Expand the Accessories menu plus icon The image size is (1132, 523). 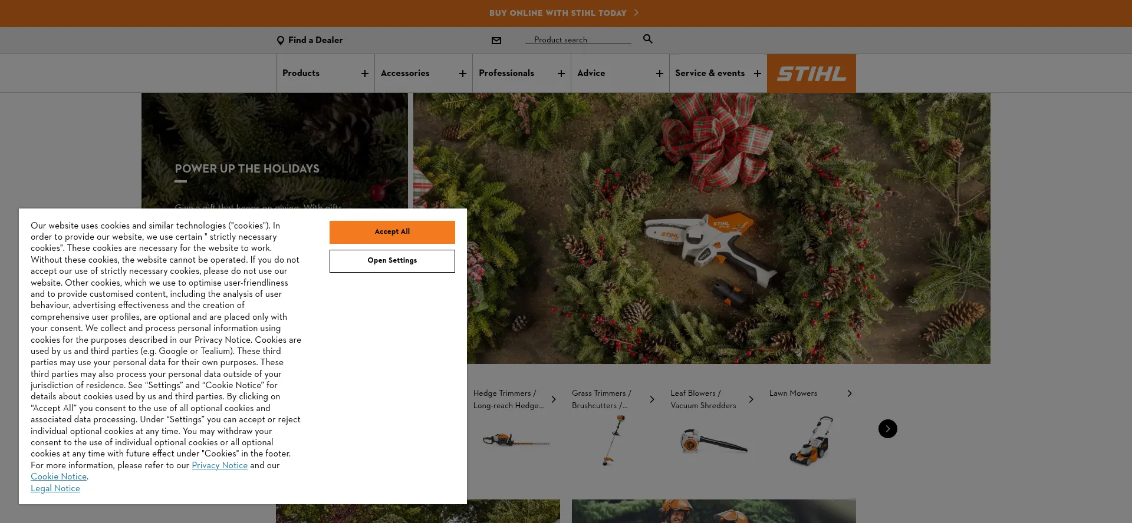click(x=463, y=74)
